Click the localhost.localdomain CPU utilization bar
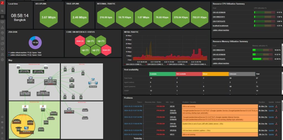This screenshot has height=140, width=283. coord(265,26)
